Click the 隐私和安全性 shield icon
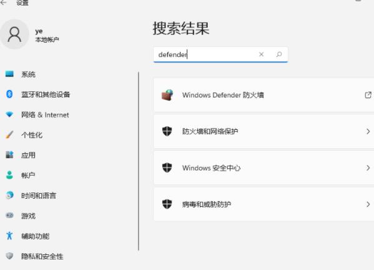This screenshot has width=374, height=270. coord(9,256)
